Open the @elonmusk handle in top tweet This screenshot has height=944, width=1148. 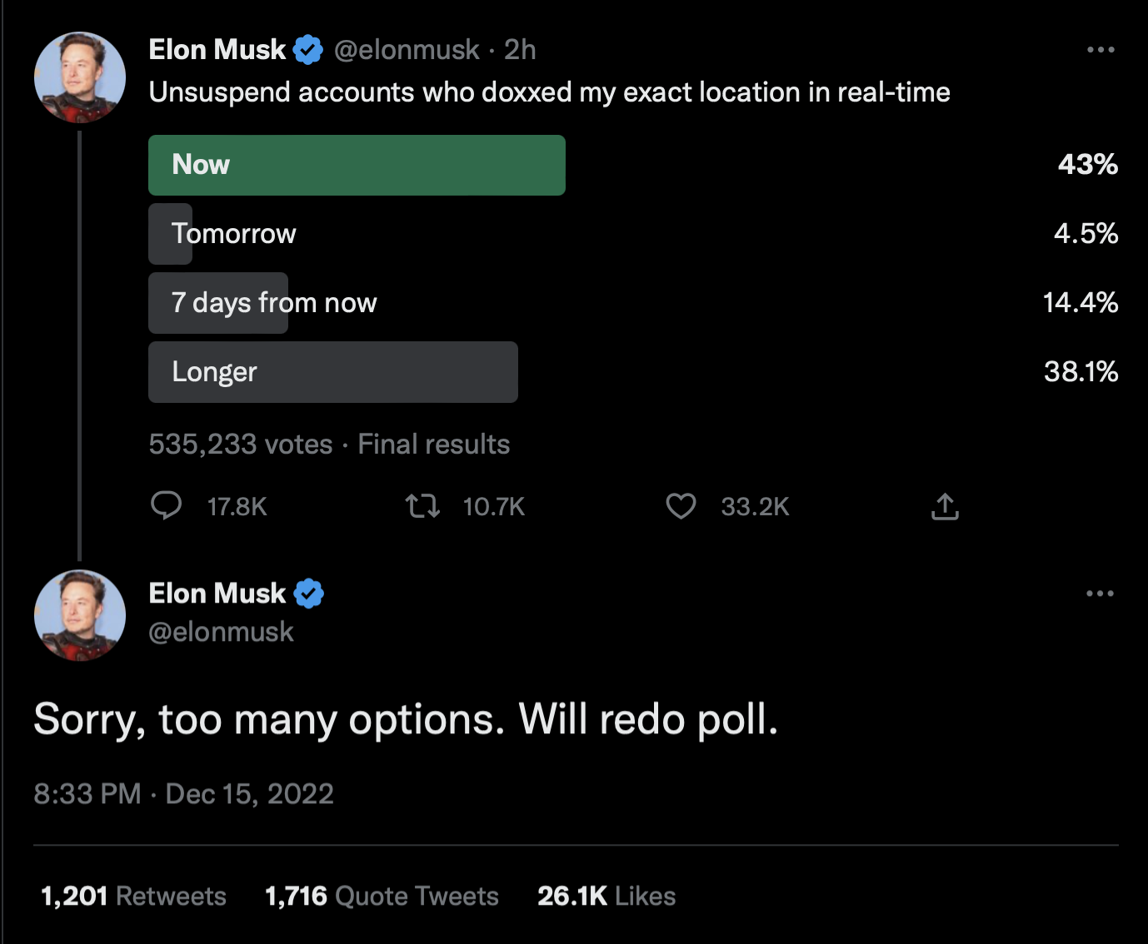click(407, 50)
